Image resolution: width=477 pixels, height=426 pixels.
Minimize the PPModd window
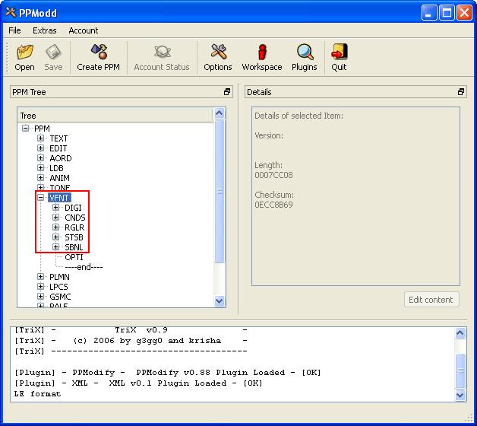[x=429, y=13]
